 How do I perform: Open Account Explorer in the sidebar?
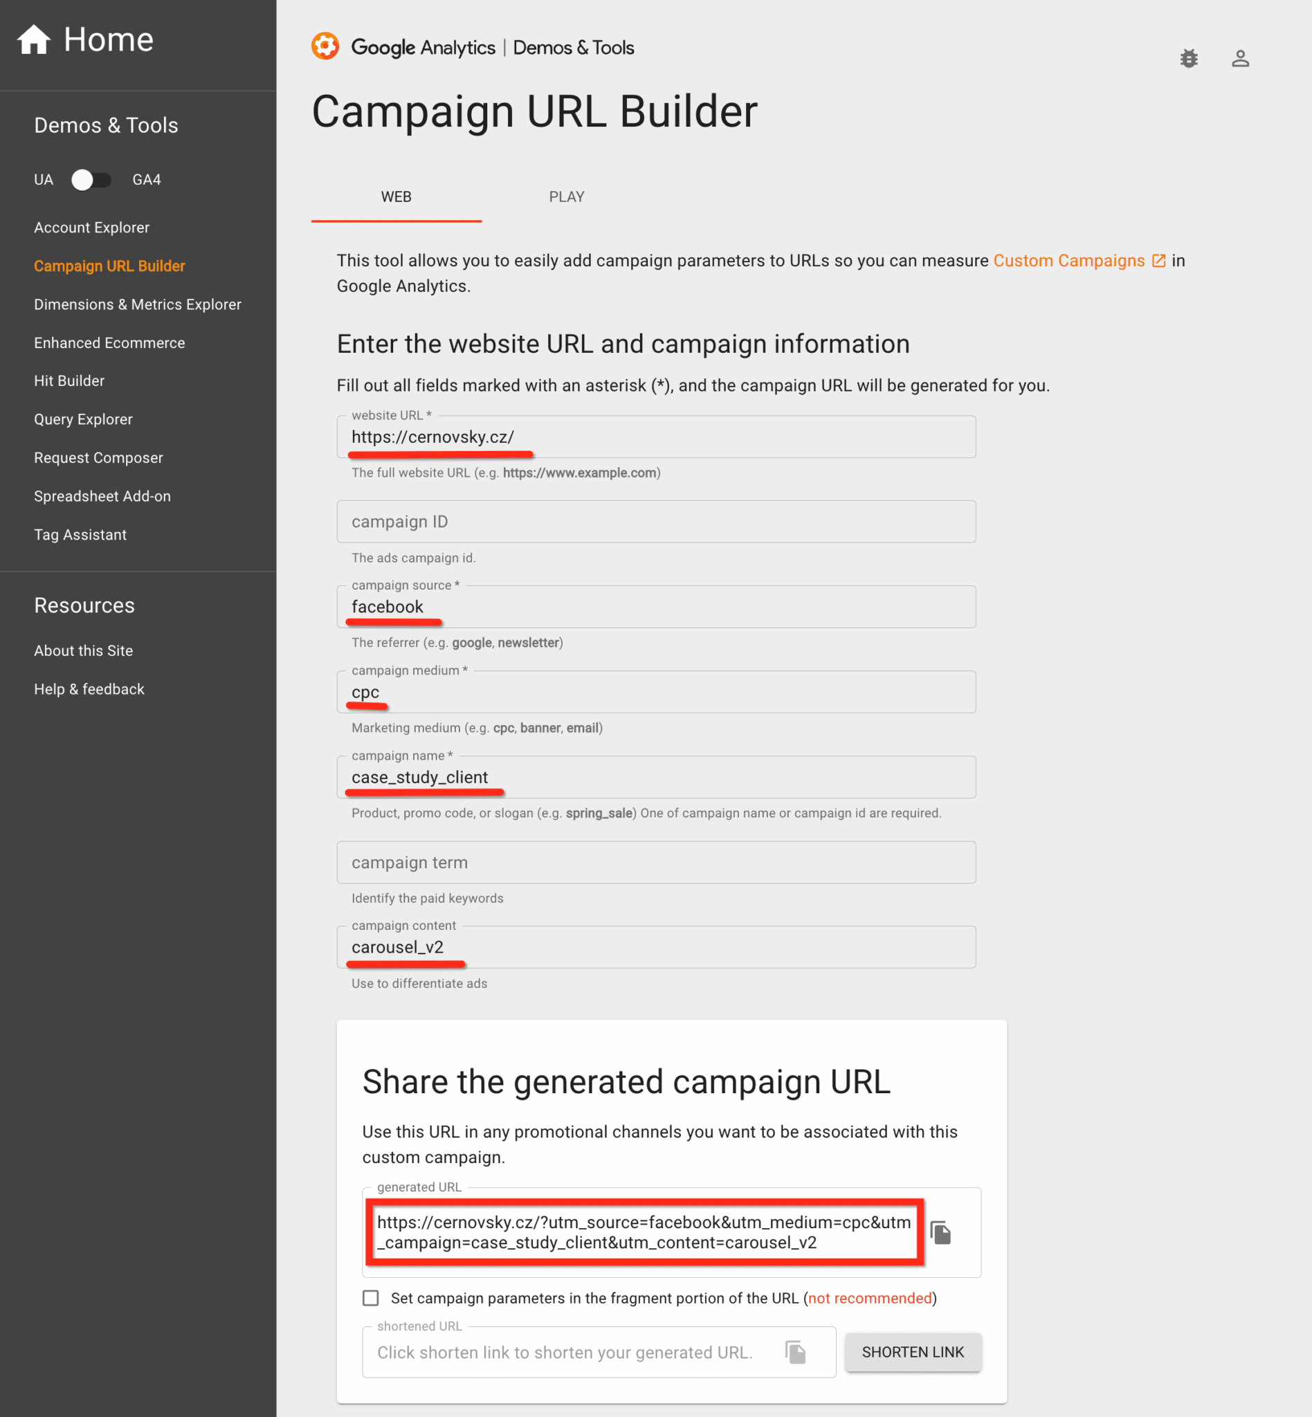pyautogui.click(x=91, y=227)
